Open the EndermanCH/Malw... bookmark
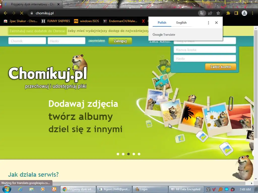 120,21
